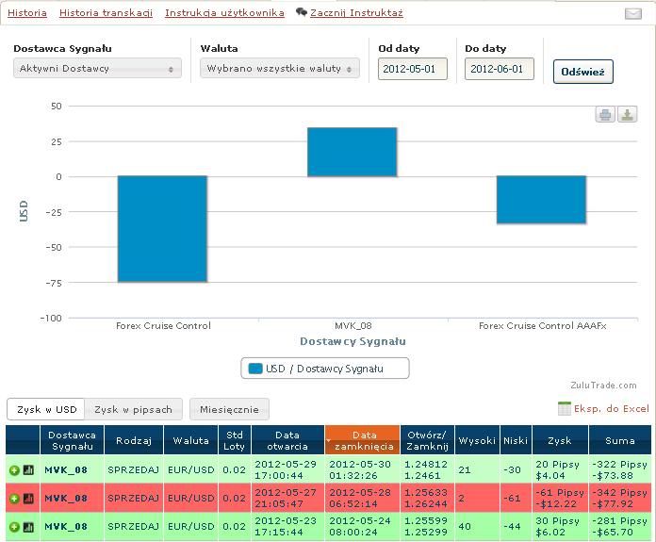Click the chat bubbles icon beside Zacznij Instruktaż
The image size is (656, 542).
click(302, 12)
